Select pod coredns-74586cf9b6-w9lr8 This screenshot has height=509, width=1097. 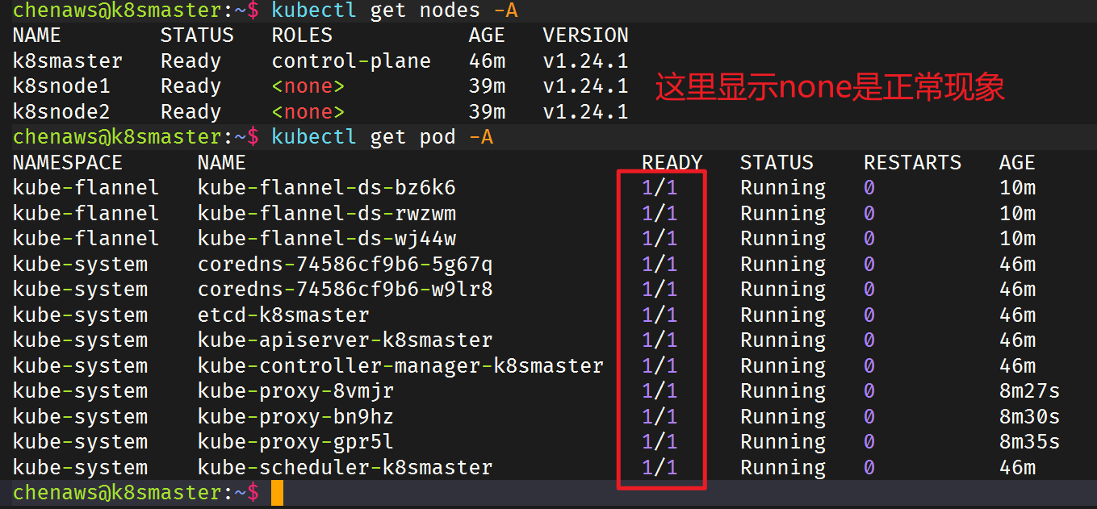[x=345, y=290]
